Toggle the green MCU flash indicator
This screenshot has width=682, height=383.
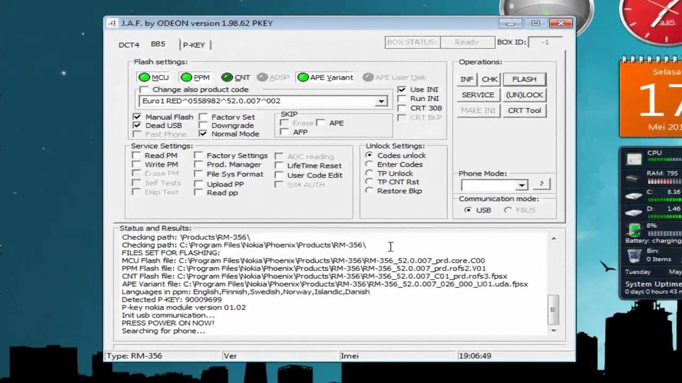(x=144, y=77)
